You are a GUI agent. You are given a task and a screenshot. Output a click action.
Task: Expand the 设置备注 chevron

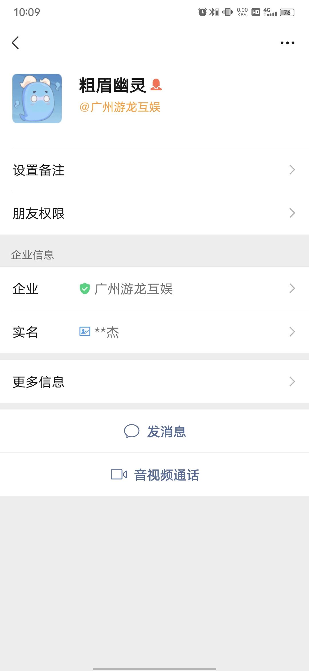click(x=292, y=170)
